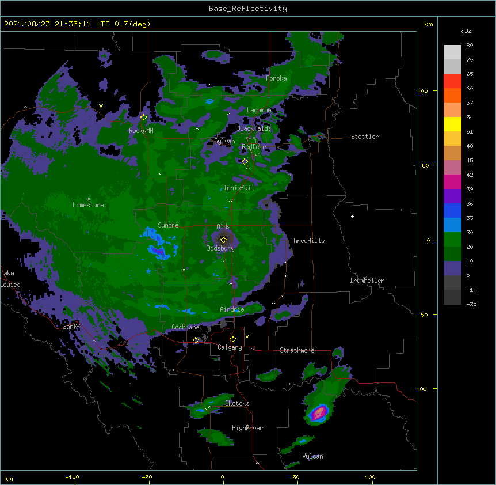
Task: Click the yellow marker south of Cochrane
Action: (x=196, y=340)
